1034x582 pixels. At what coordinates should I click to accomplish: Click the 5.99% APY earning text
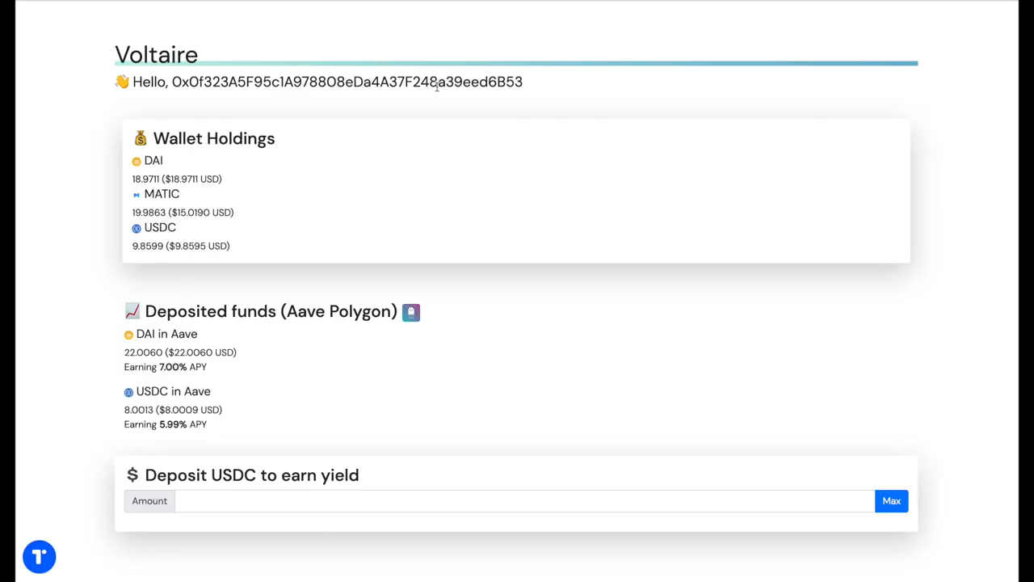pos(166,424)
